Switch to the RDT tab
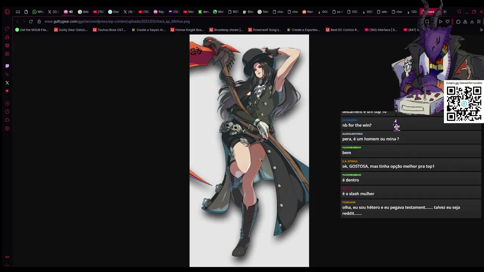Image resolution: width=484 pixels, height=272 pixels. [x=233, y=12]
